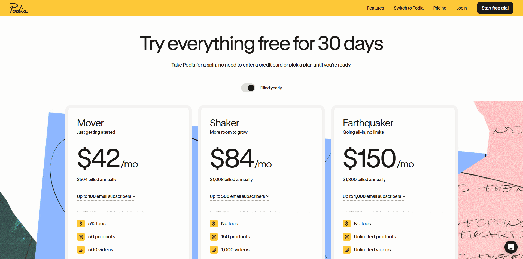This screenshot has width=523, height=259.
Task: Click the 1,000 videos text
Action: pyautogui.click(x=235, y=250)
